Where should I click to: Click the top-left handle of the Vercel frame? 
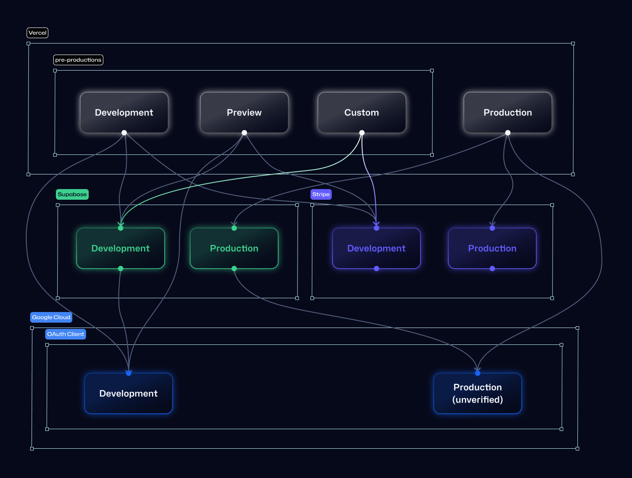28,43
